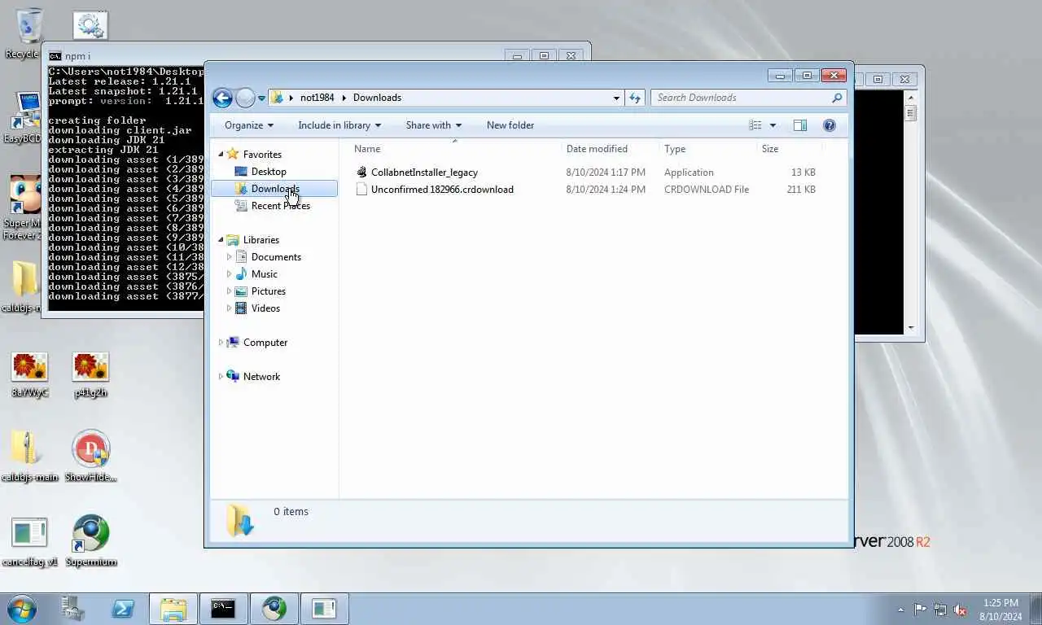
Task: Open the Music library
Action: tap(265, 274)
